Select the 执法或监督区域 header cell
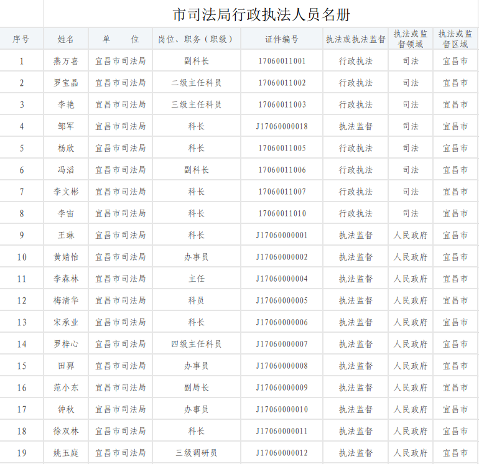Screen dimensions: 479x464 (455, 39)
